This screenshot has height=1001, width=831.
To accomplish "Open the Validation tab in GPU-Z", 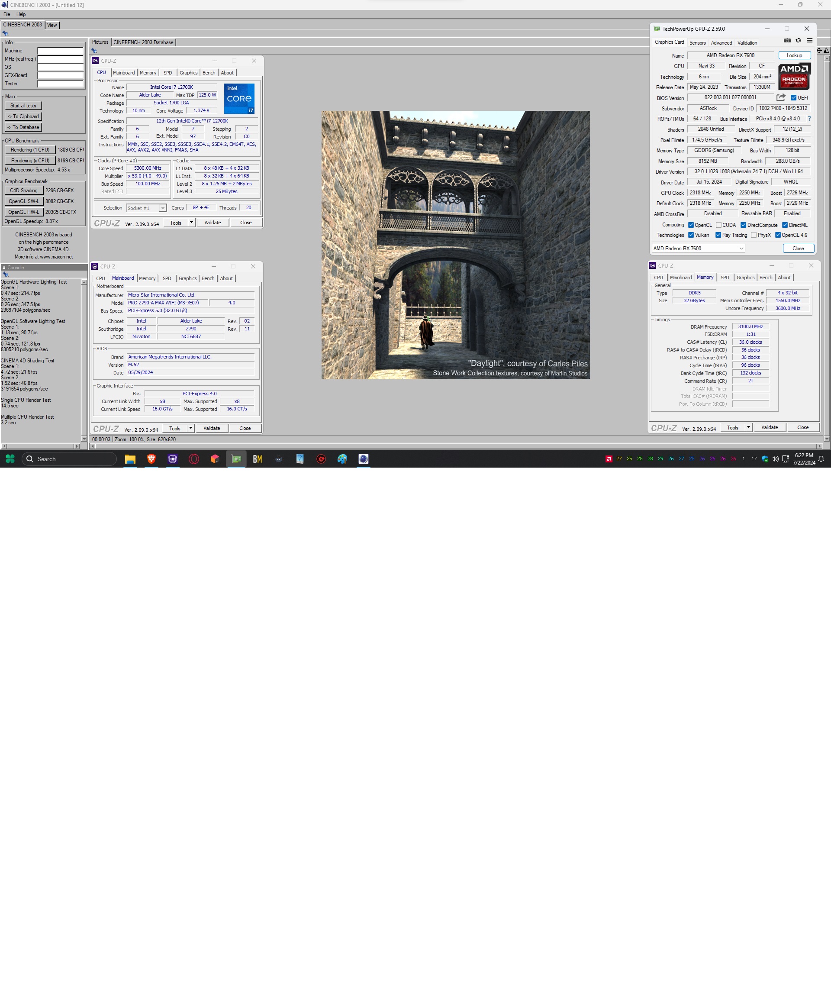I will [x=747, y=43].
